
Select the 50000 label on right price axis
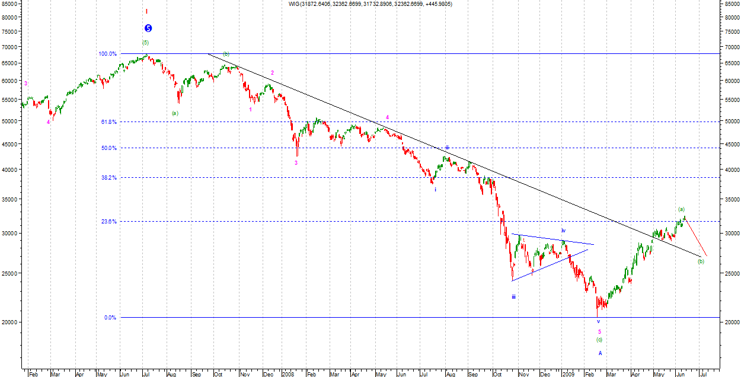731,121
